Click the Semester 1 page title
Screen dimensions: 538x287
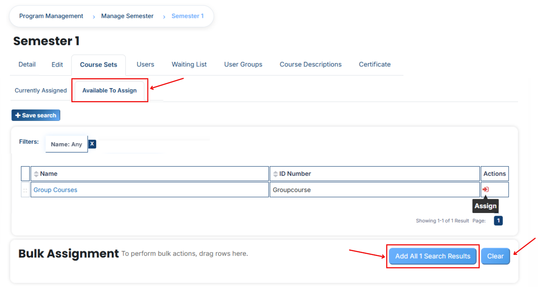pos(46,41)
